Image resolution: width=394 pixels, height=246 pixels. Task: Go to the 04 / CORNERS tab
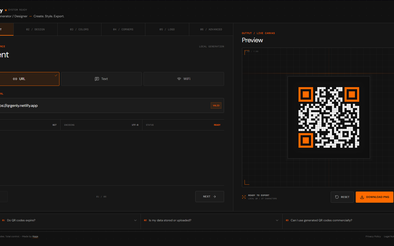tap(123, 30)
